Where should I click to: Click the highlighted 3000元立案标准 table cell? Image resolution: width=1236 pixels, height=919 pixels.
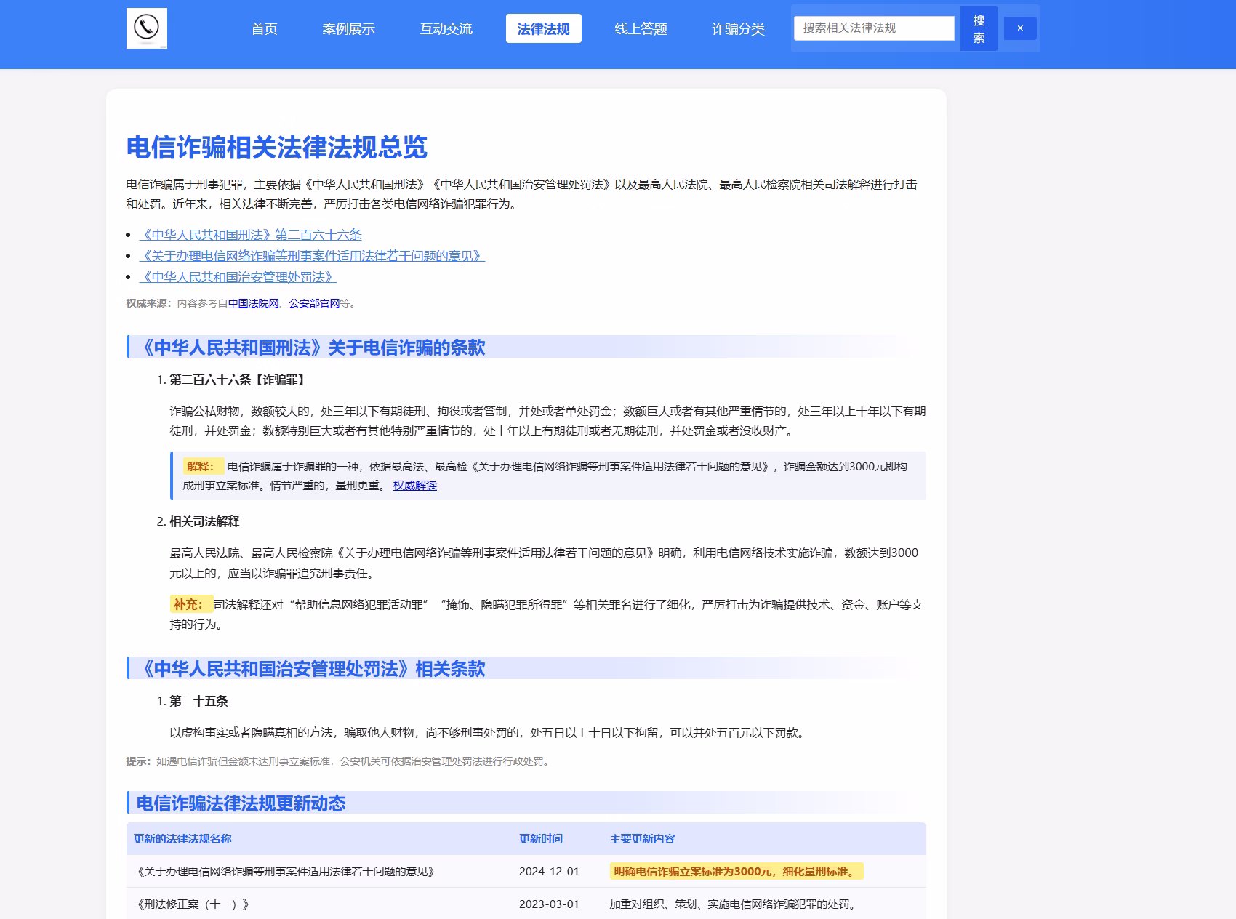pyautogui.click(x=736, y=872)
